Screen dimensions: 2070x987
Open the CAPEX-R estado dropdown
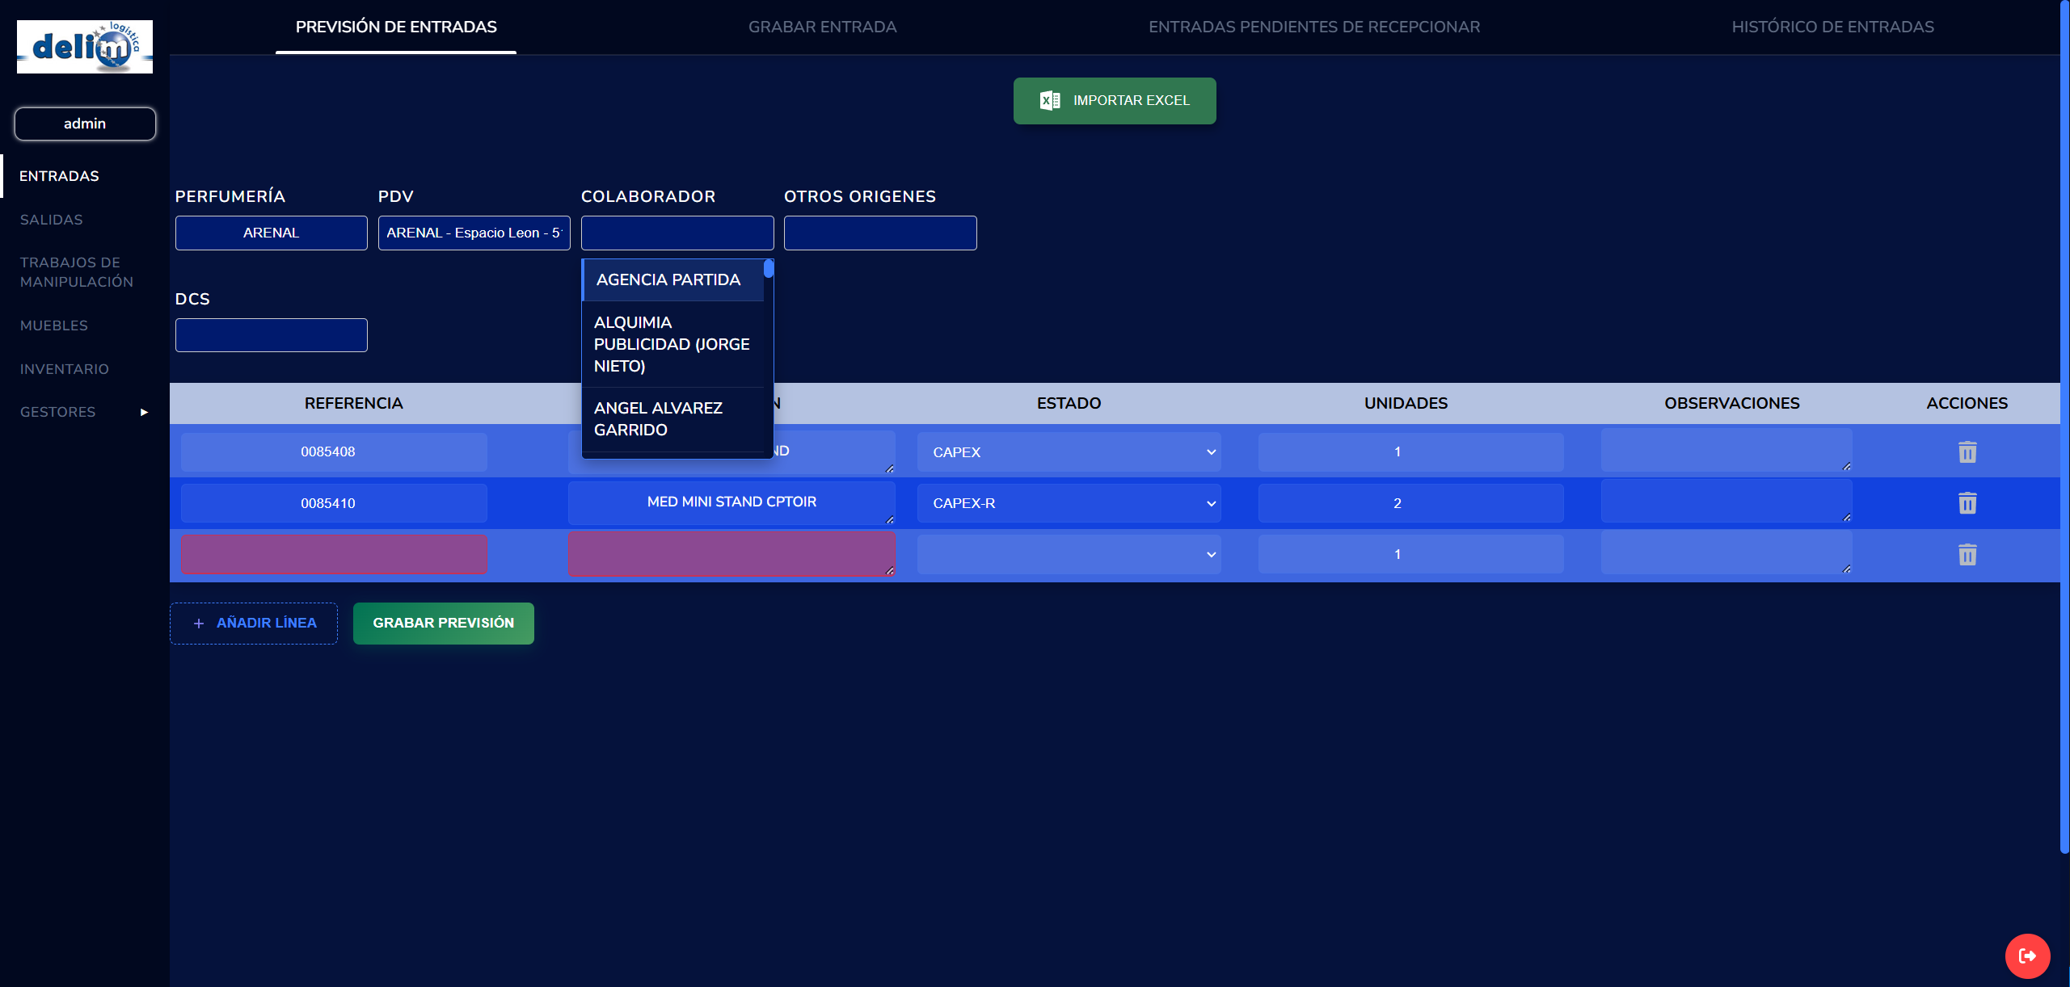pyautogui.click(x=1068, y=503)
